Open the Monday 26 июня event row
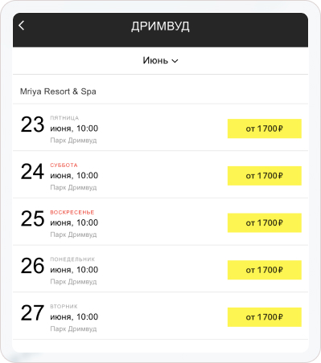Screen dimensions: 321x363 [160, 269]
